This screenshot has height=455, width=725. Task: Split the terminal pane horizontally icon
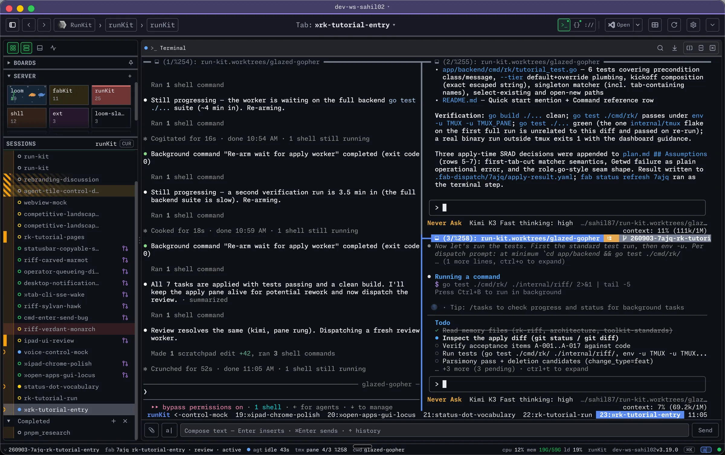701,48
